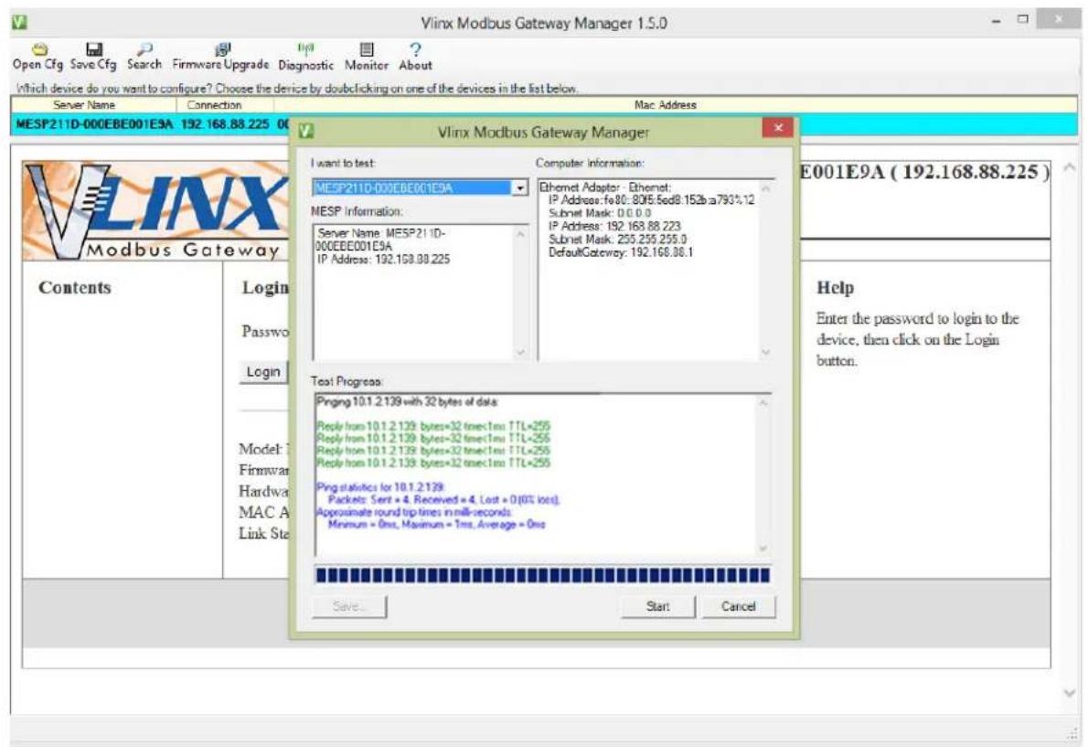The image size is (1088, 747).
Task: Click the 'Minimum = 0ms' round trip line
Action: (x=436, y=524)
